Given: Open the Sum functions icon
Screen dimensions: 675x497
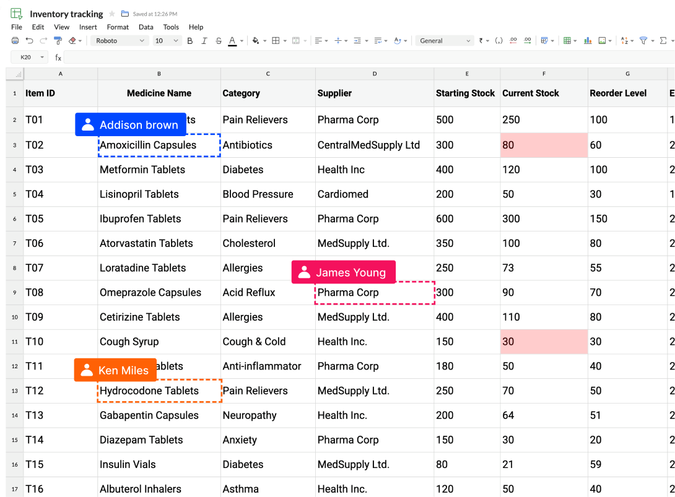Looking at the screenshot, I should [663, 40].
